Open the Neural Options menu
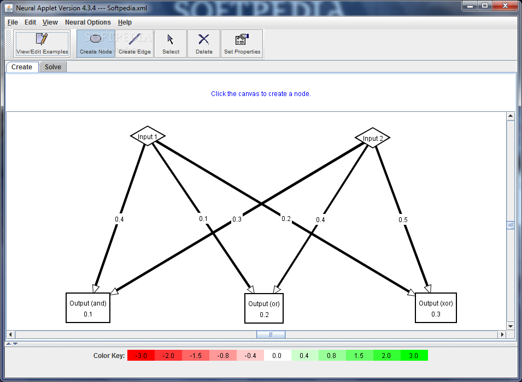522x382 pixels. pyautogui.click(x=88, y=22)
